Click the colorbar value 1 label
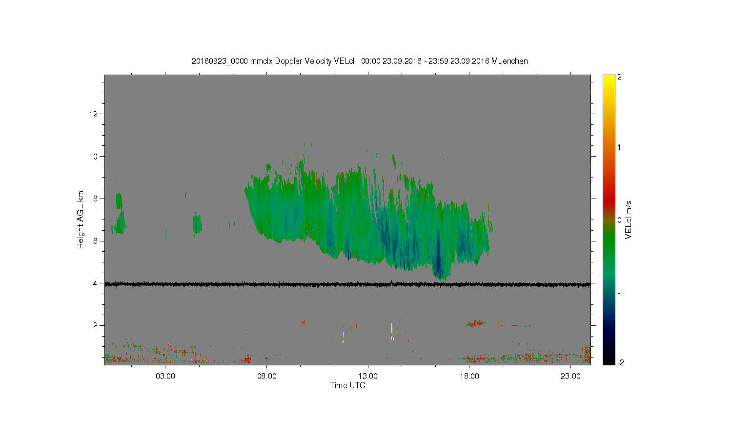 pos(619,148)
